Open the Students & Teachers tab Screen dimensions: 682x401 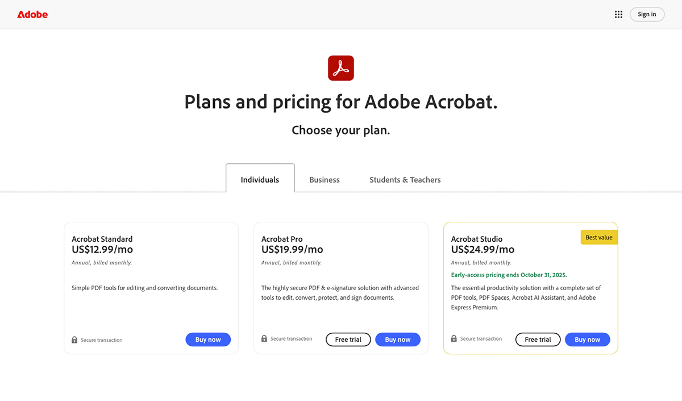405,179
